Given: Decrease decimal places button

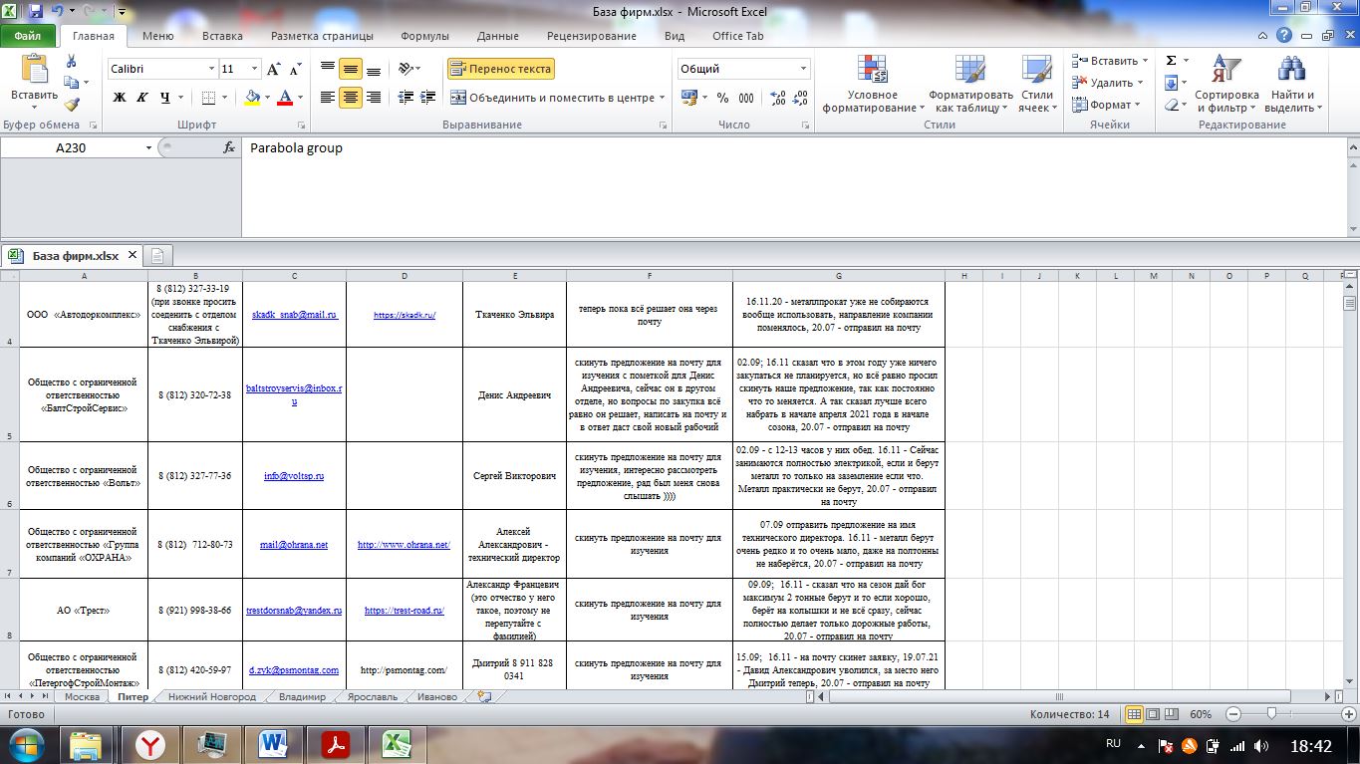Looking at the screenshot, I should [801, 98].
